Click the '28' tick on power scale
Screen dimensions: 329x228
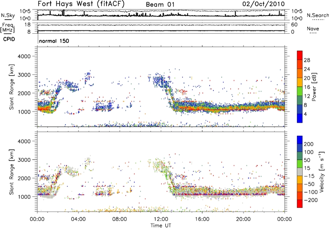(x=307, y=60)
